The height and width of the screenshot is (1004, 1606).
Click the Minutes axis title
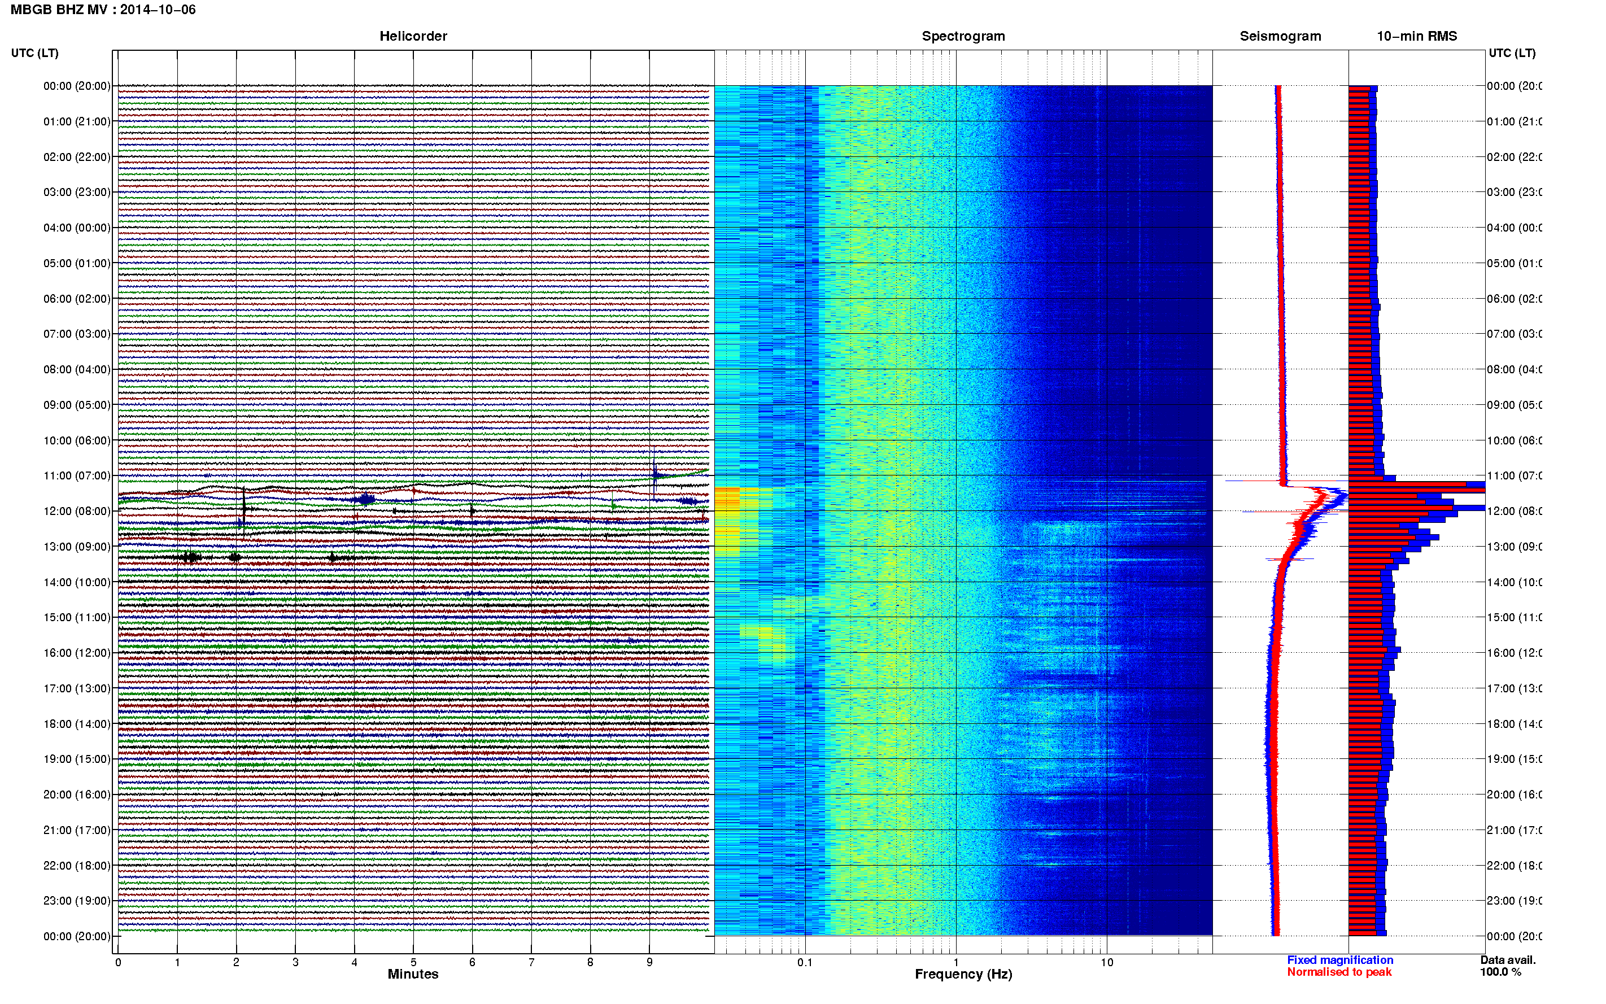pyautogui.click(x=413, y=974)
